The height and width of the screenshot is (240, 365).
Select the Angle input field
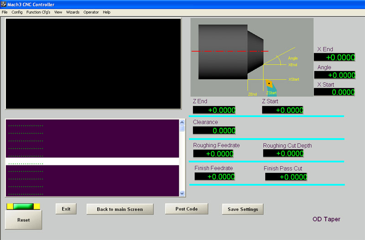pyautogui.click(x=334, y=75)
